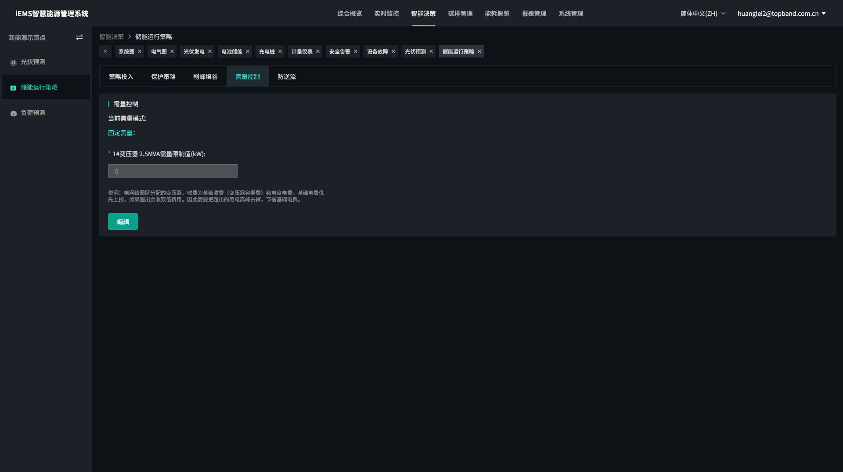This screenshot has height=472, width=843.
Task: Open the 简体中文(ZH) language dropdown
Action: pyautogui.click(x=702, y=14)
